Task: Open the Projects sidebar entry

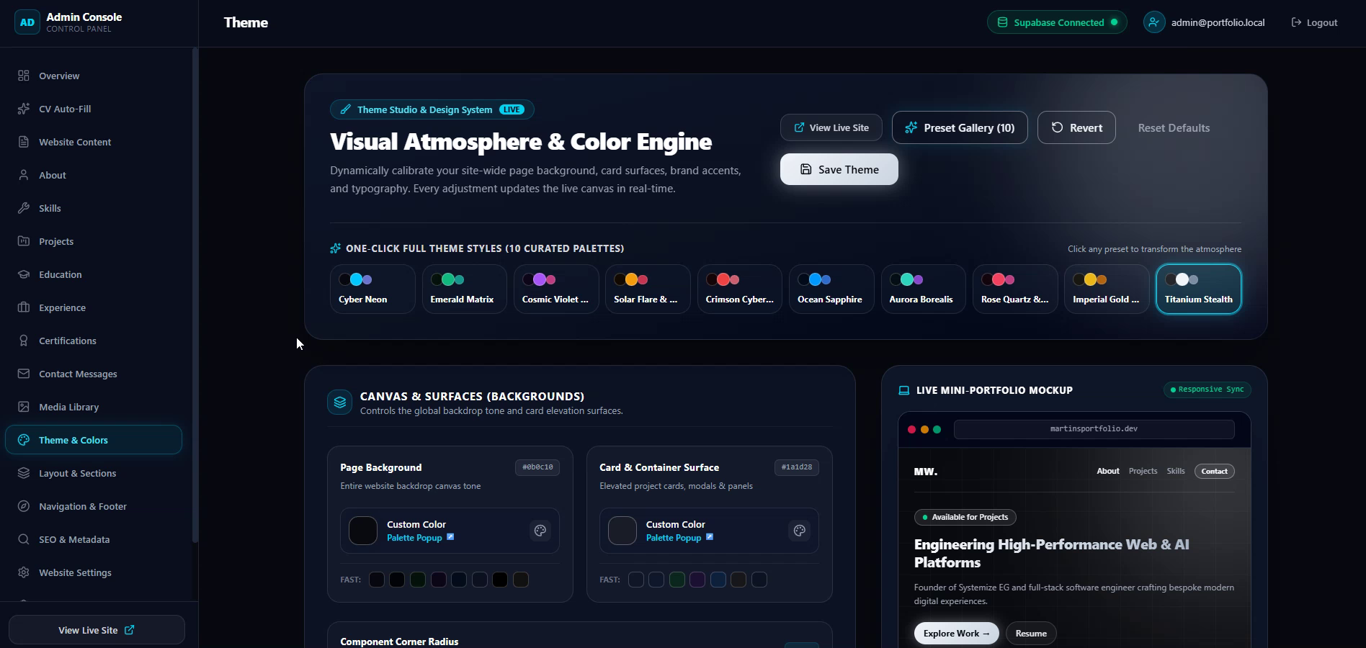Action: (94, 241)
